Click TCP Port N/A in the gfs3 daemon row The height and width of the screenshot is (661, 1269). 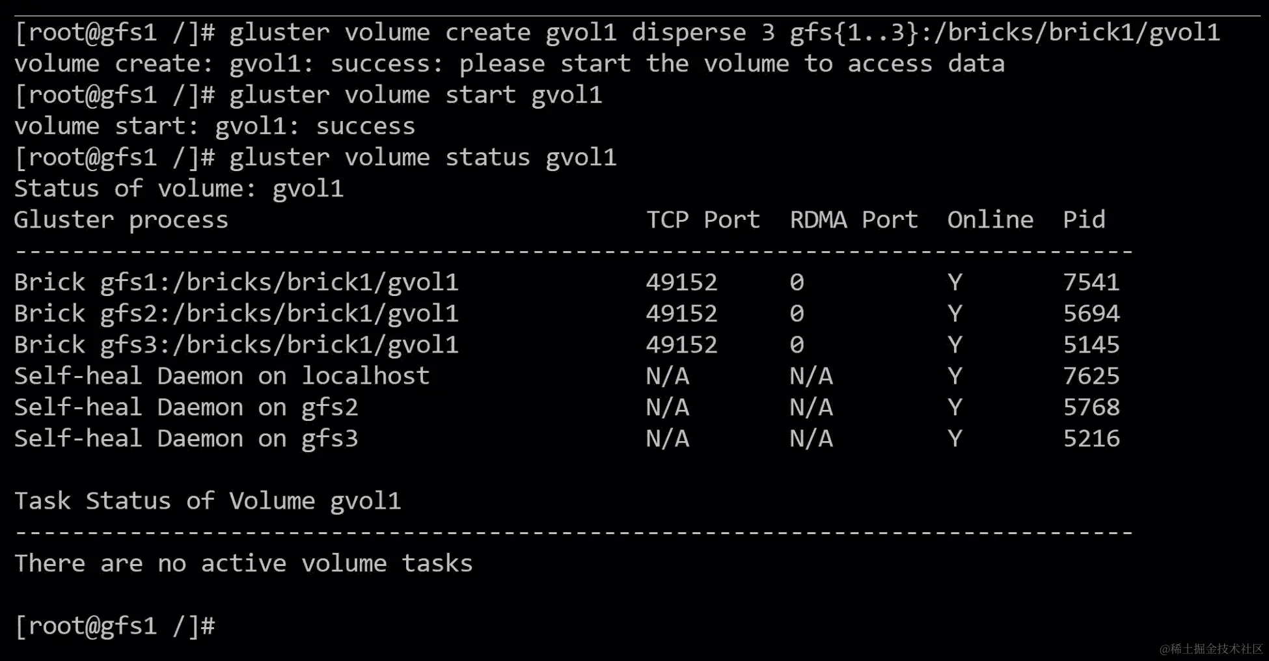point(667,438)
